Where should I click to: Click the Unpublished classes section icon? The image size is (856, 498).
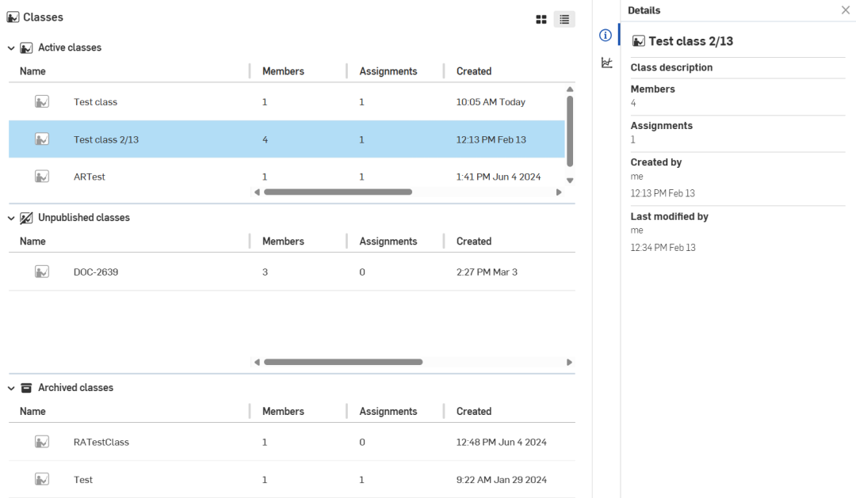click(26, 218)
